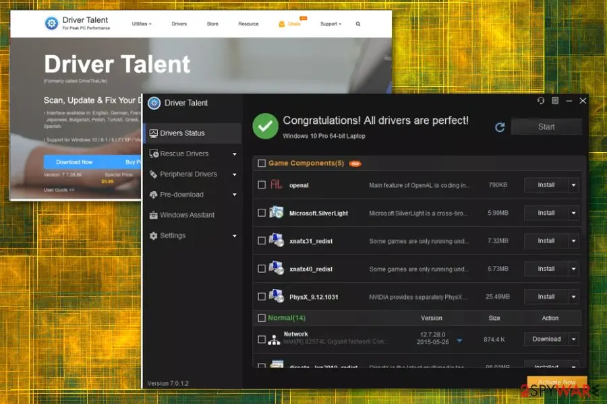The width and height of the screenshot is (607, 404).
Task: Open website search magnifier icon
Action: 358,24
